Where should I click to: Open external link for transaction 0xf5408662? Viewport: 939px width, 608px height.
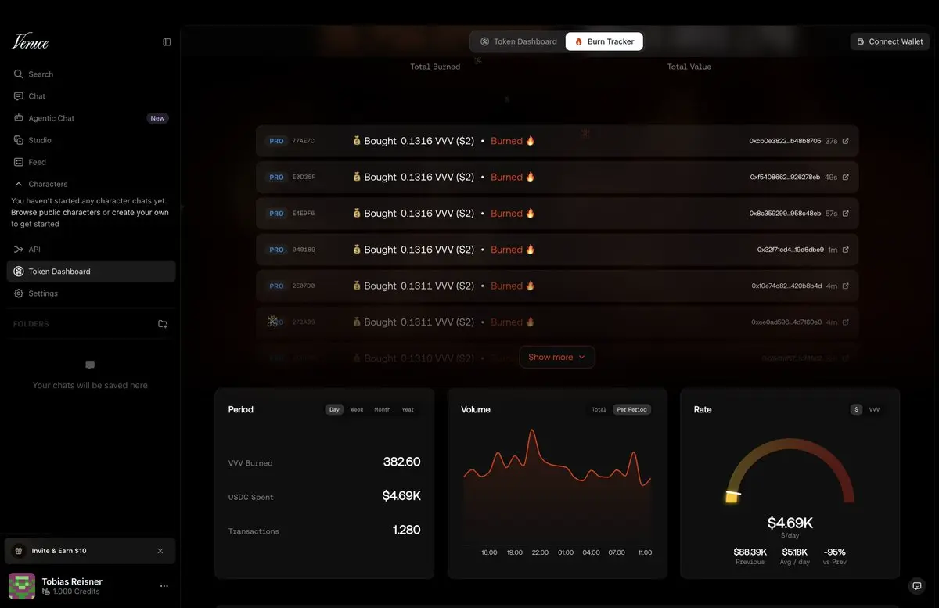pos(845,178)
